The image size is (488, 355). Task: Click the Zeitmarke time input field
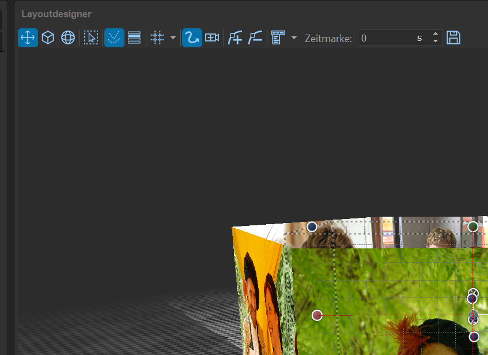tap(386, 38)
